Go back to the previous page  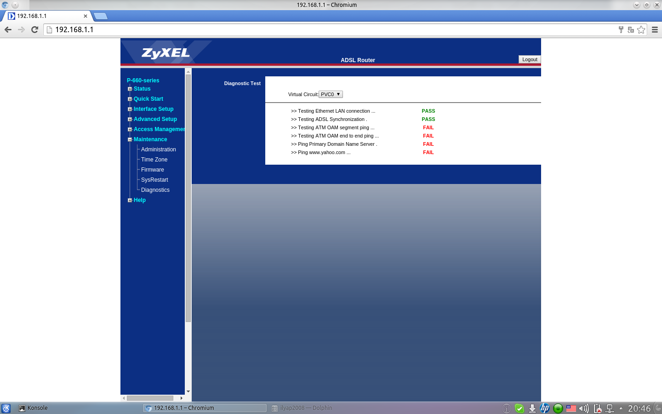pyautogui.click(x=8, y=29)
